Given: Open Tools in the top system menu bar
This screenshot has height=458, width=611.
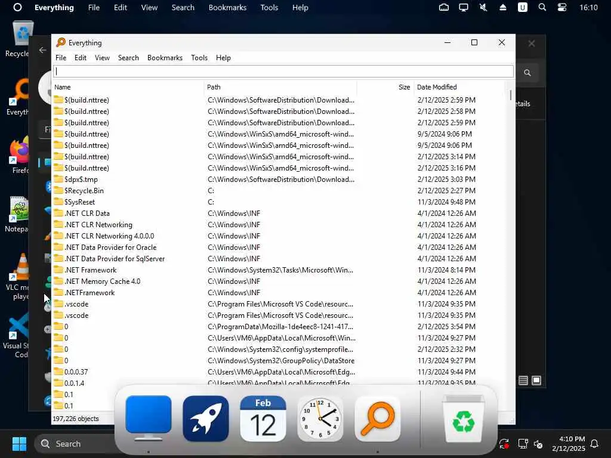Looking at the screenshot, I should (269, 7).
